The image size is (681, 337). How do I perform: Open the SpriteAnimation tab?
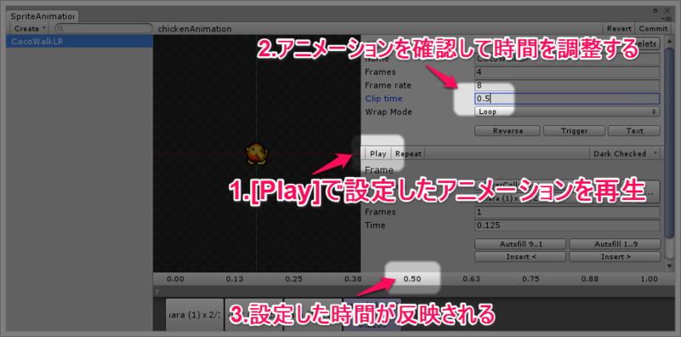click(x=42, y=16)
